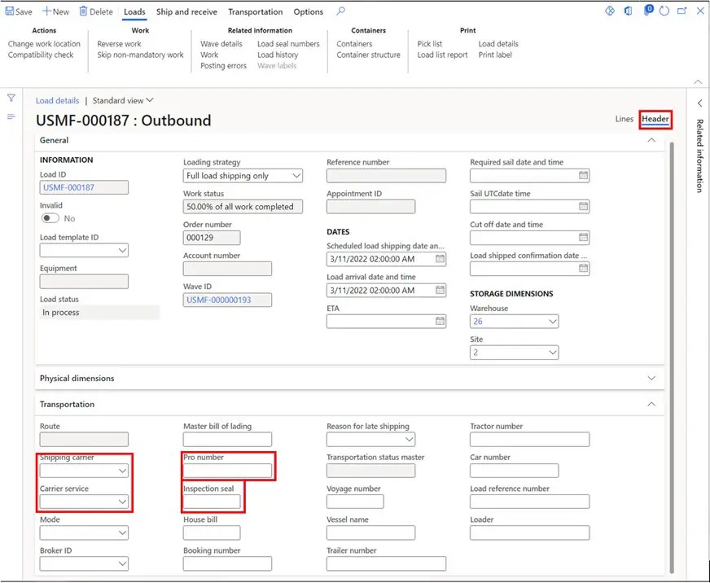Open the filter pane
This screenshot has height=583, width=710.
tap(11, 97)
